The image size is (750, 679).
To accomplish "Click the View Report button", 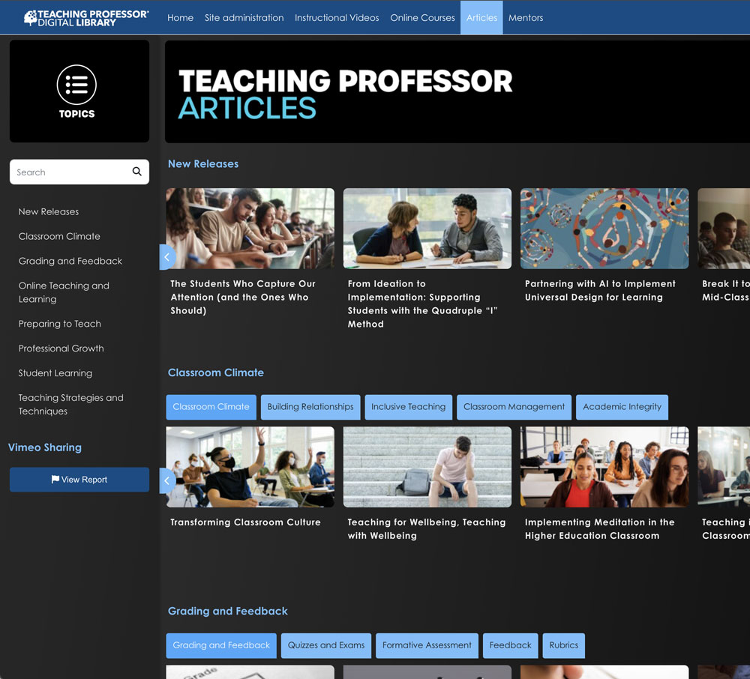I will click(x=79, y=480).
